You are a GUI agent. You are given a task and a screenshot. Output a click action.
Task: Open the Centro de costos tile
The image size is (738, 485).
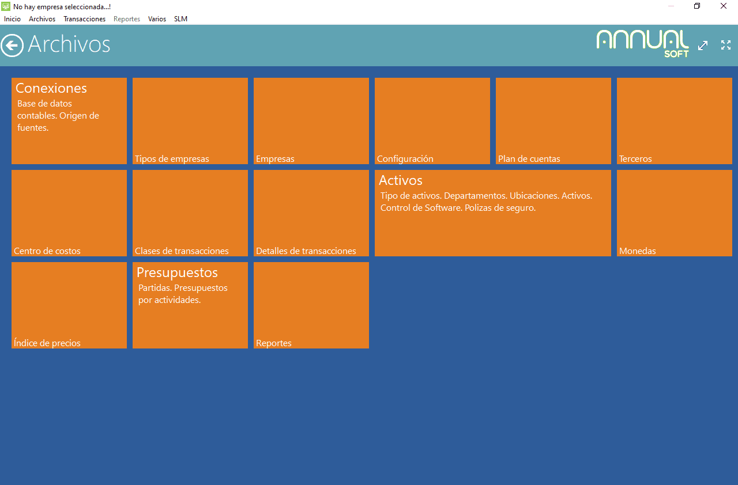[69, 213]
